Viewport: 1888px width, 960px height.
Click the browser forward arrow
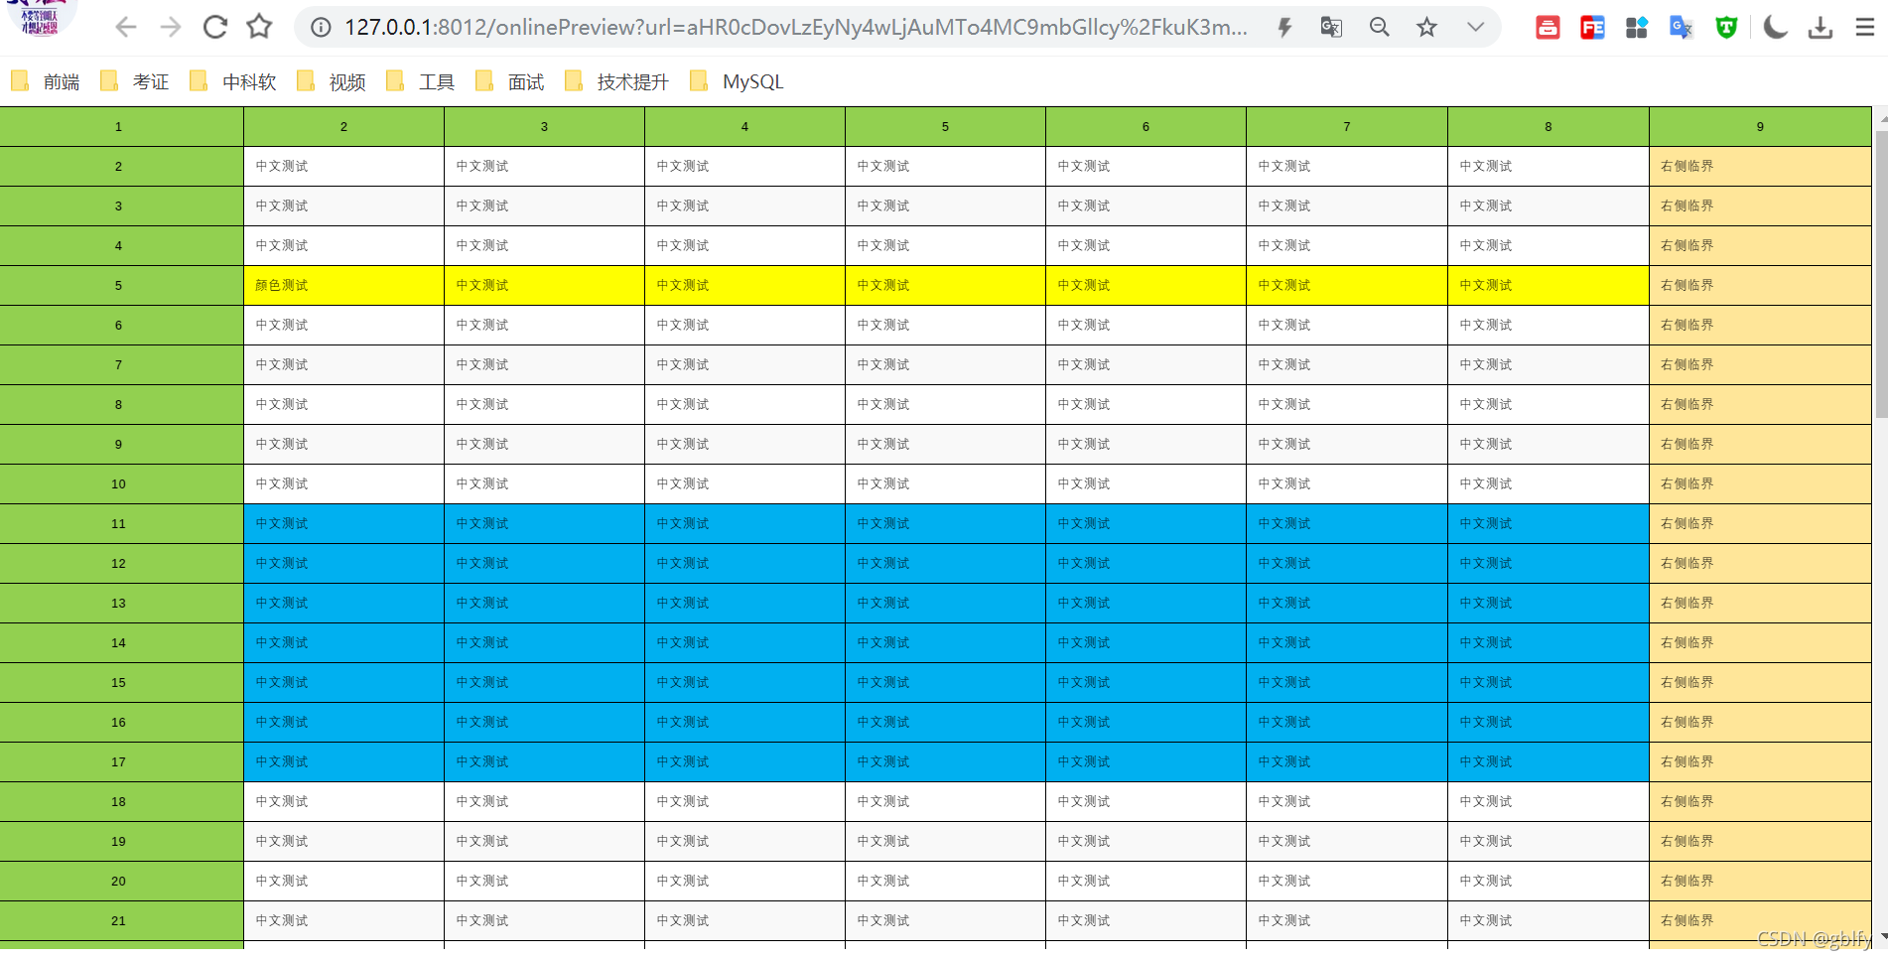click(x=171, y=27)
